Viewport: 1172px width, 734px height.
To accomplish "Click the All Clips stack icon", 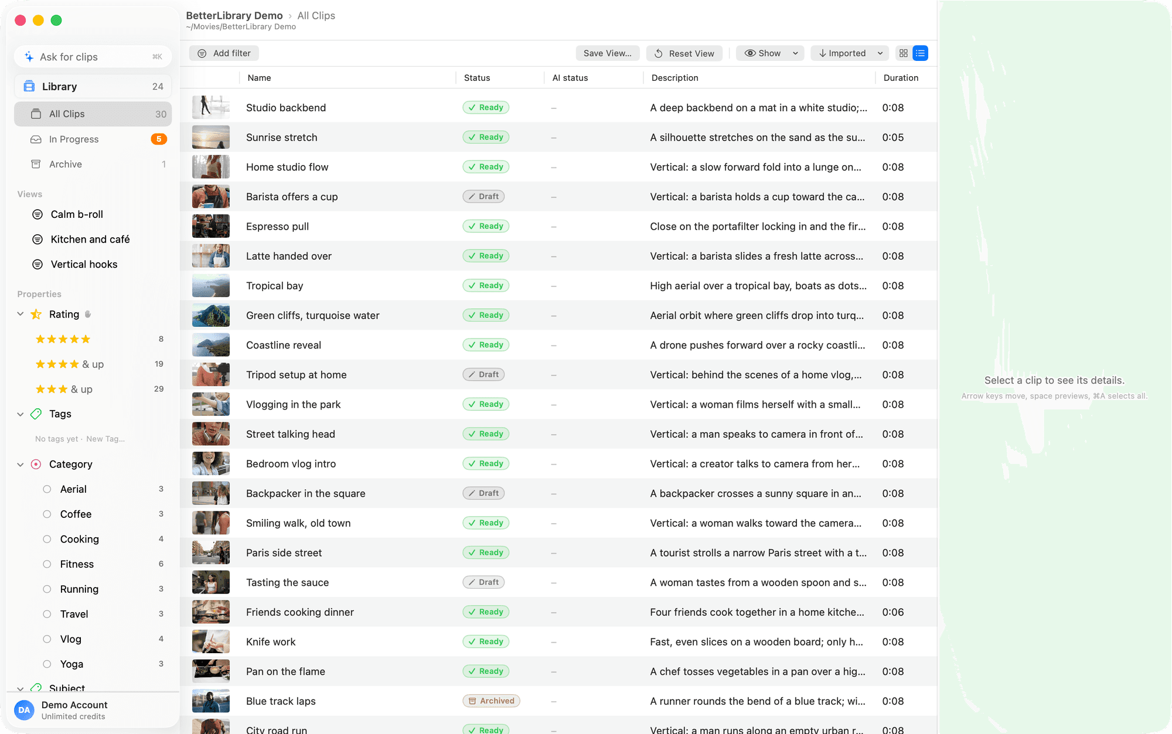I will click(36, 114).
